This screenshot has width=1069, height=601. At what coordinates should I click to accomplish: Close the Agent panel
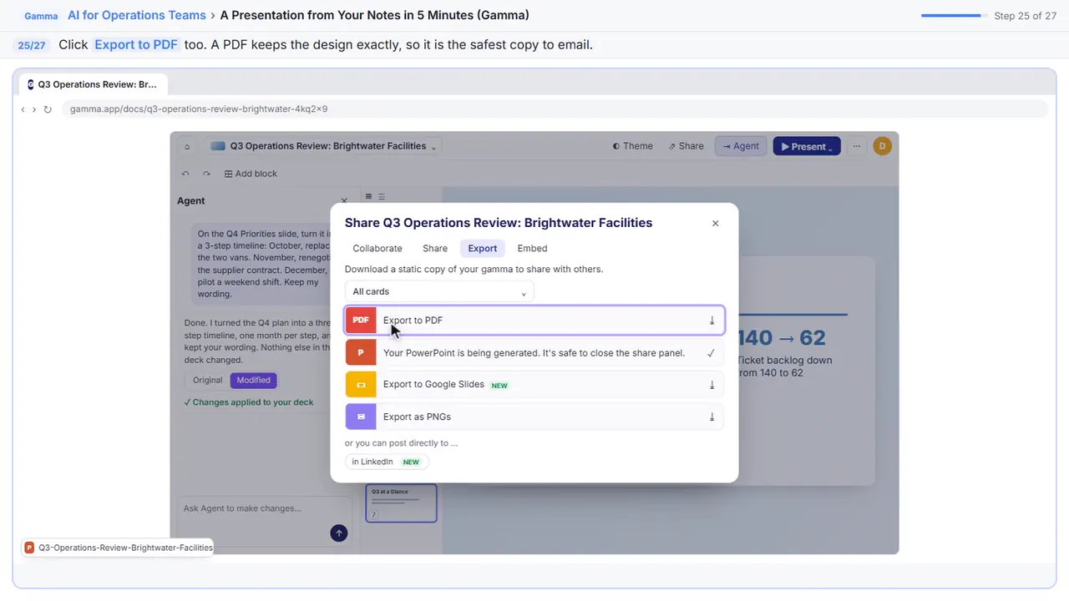coord(344,201)
